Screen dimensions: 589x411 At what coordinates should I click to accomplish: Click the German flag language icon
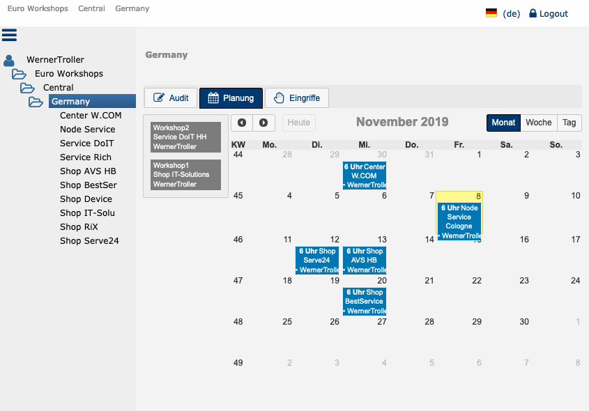click(491, 13)
